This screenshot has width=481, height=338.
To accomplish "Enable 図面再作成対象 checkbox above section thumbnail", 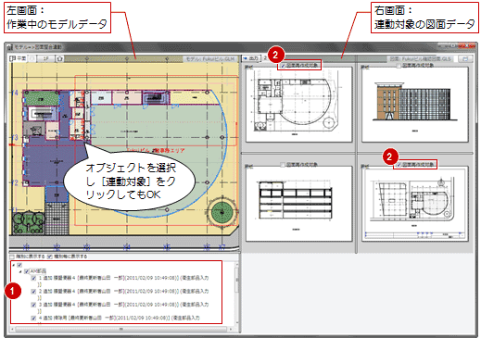I will 283,165.
